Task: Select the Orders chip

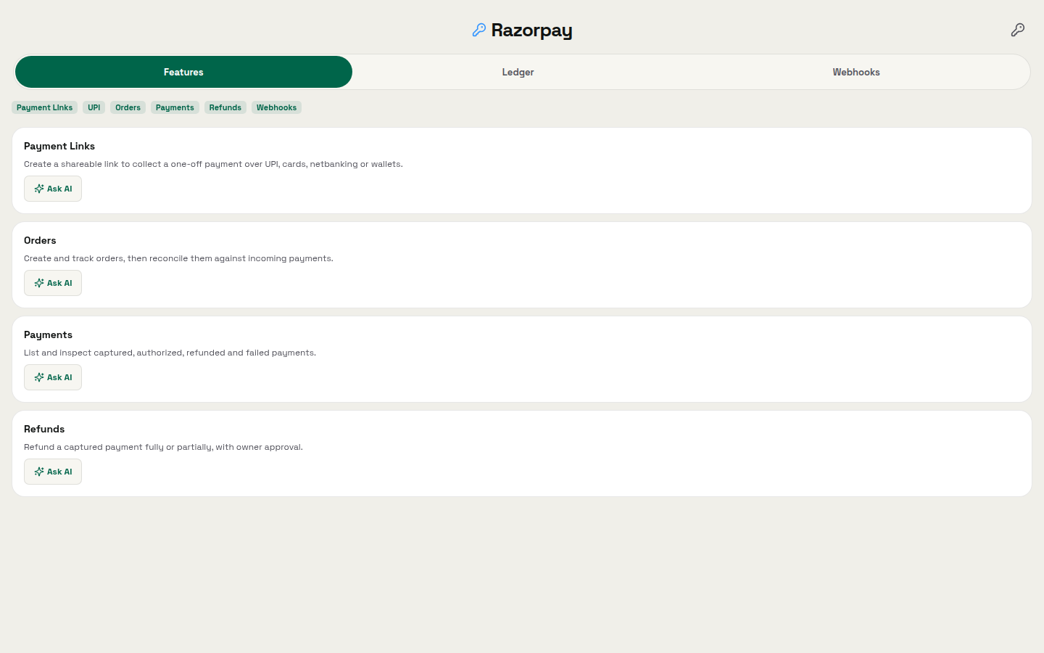Action: [128, 107]
